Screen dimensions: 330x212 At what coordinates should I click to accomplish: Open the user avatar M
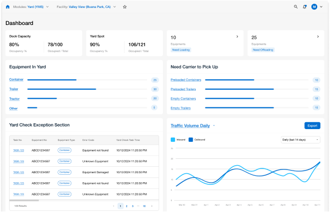(x=314, y=7)
